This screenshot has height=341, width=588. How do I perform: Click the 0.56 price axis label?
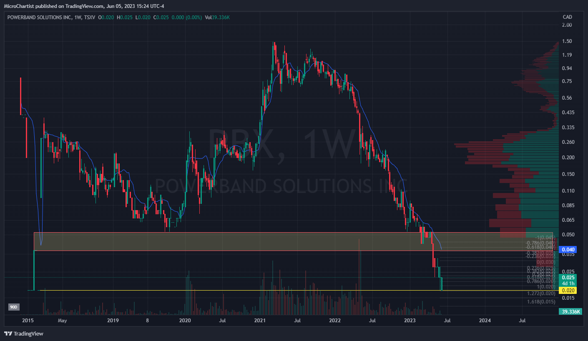[567, 98]
